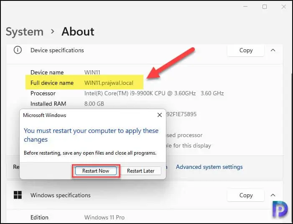Choose Restart Later in the dialog

click(x=140, y=171)
